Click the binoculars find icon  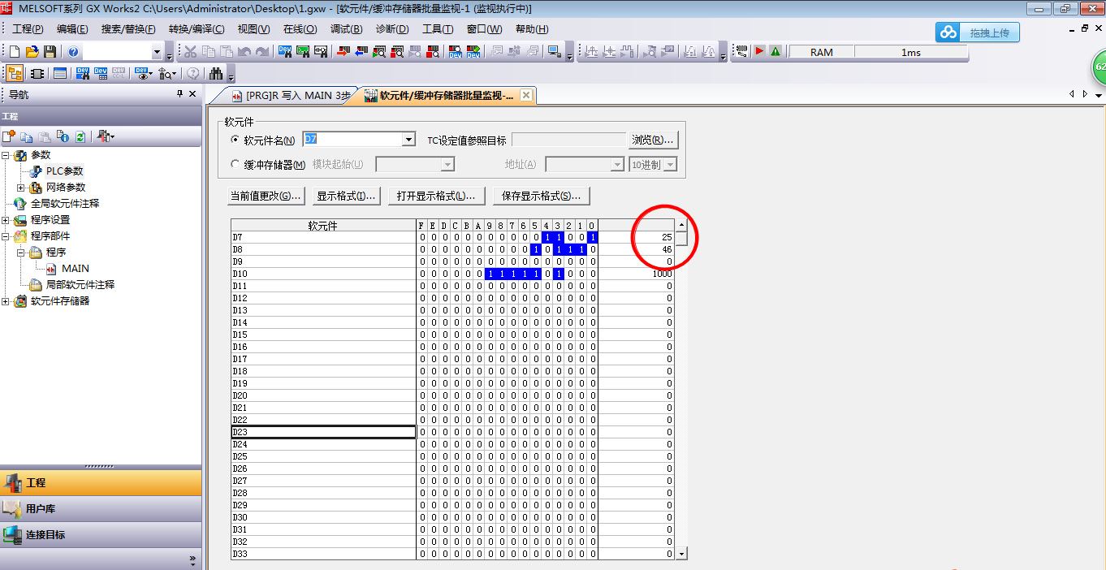click(x=216, y=73)
